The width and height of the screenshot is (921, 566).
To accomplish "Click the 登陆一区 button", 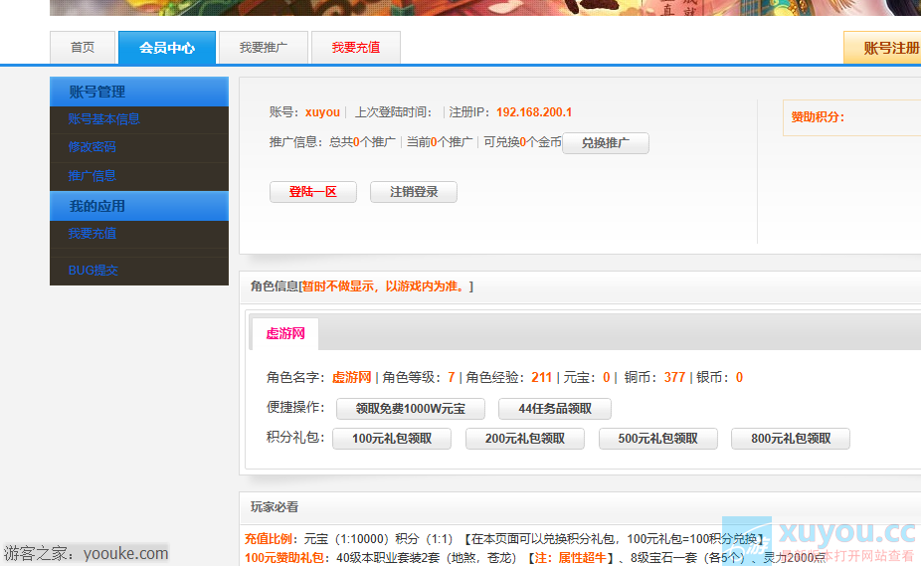I will (312, 192).
